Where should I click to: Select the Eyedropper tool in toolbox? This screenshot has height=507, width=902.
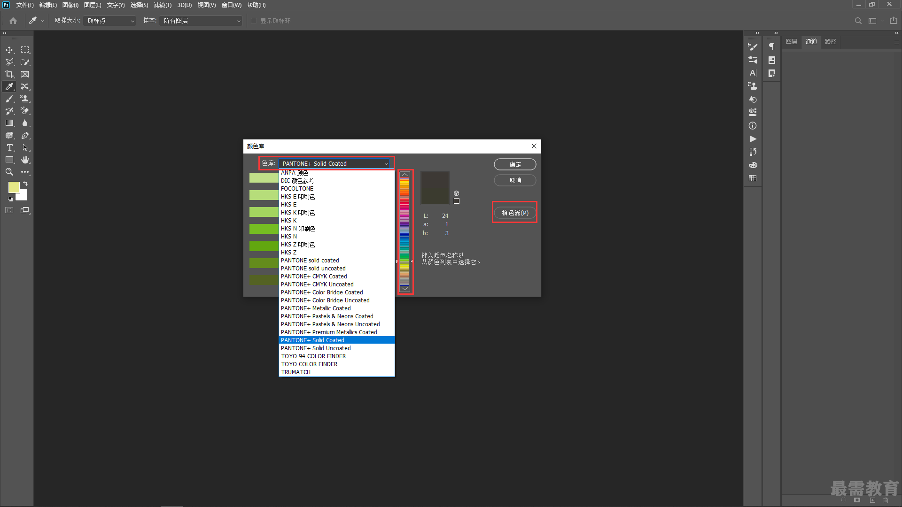[9, 86]
